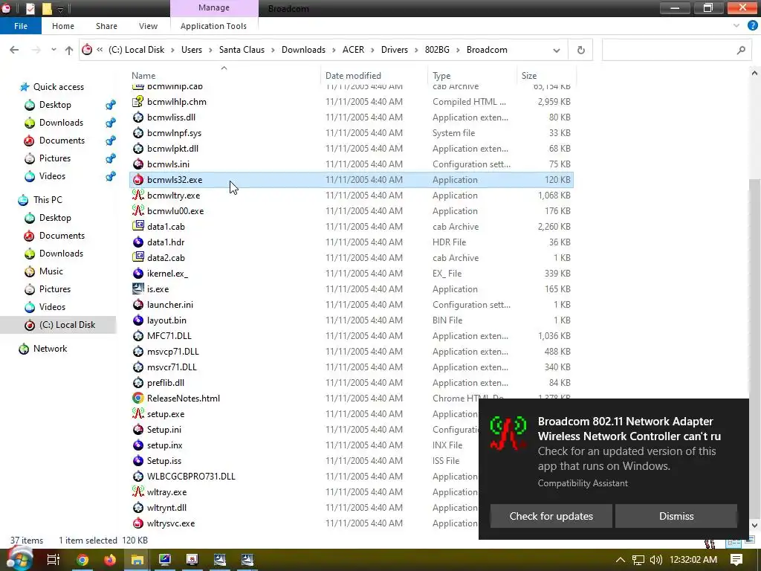Click Check for updates in notification

pos(551,516)
